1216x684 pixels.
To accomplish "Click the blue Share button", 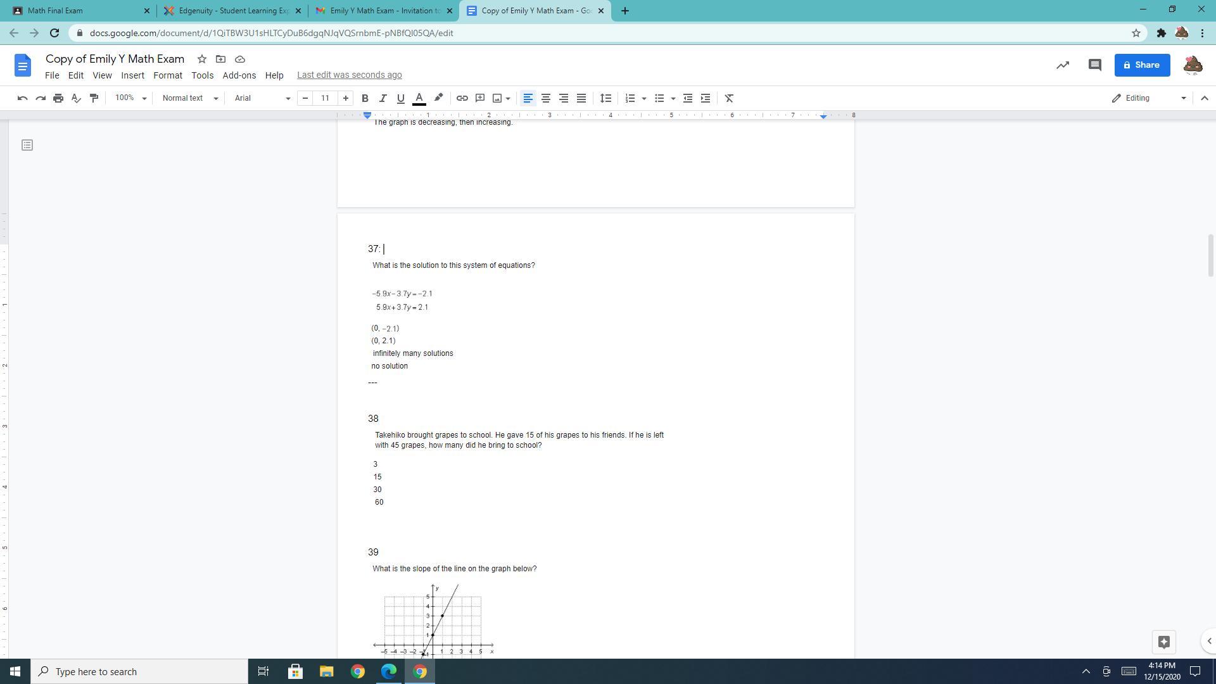I will click(1142, 65).
